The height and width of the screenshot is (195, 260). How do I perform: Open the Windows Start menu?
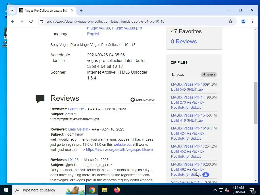pos(6,190)
